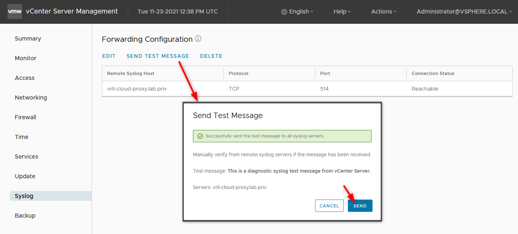
Task: Select Networking in the sidebar
Action: point(31,98)
